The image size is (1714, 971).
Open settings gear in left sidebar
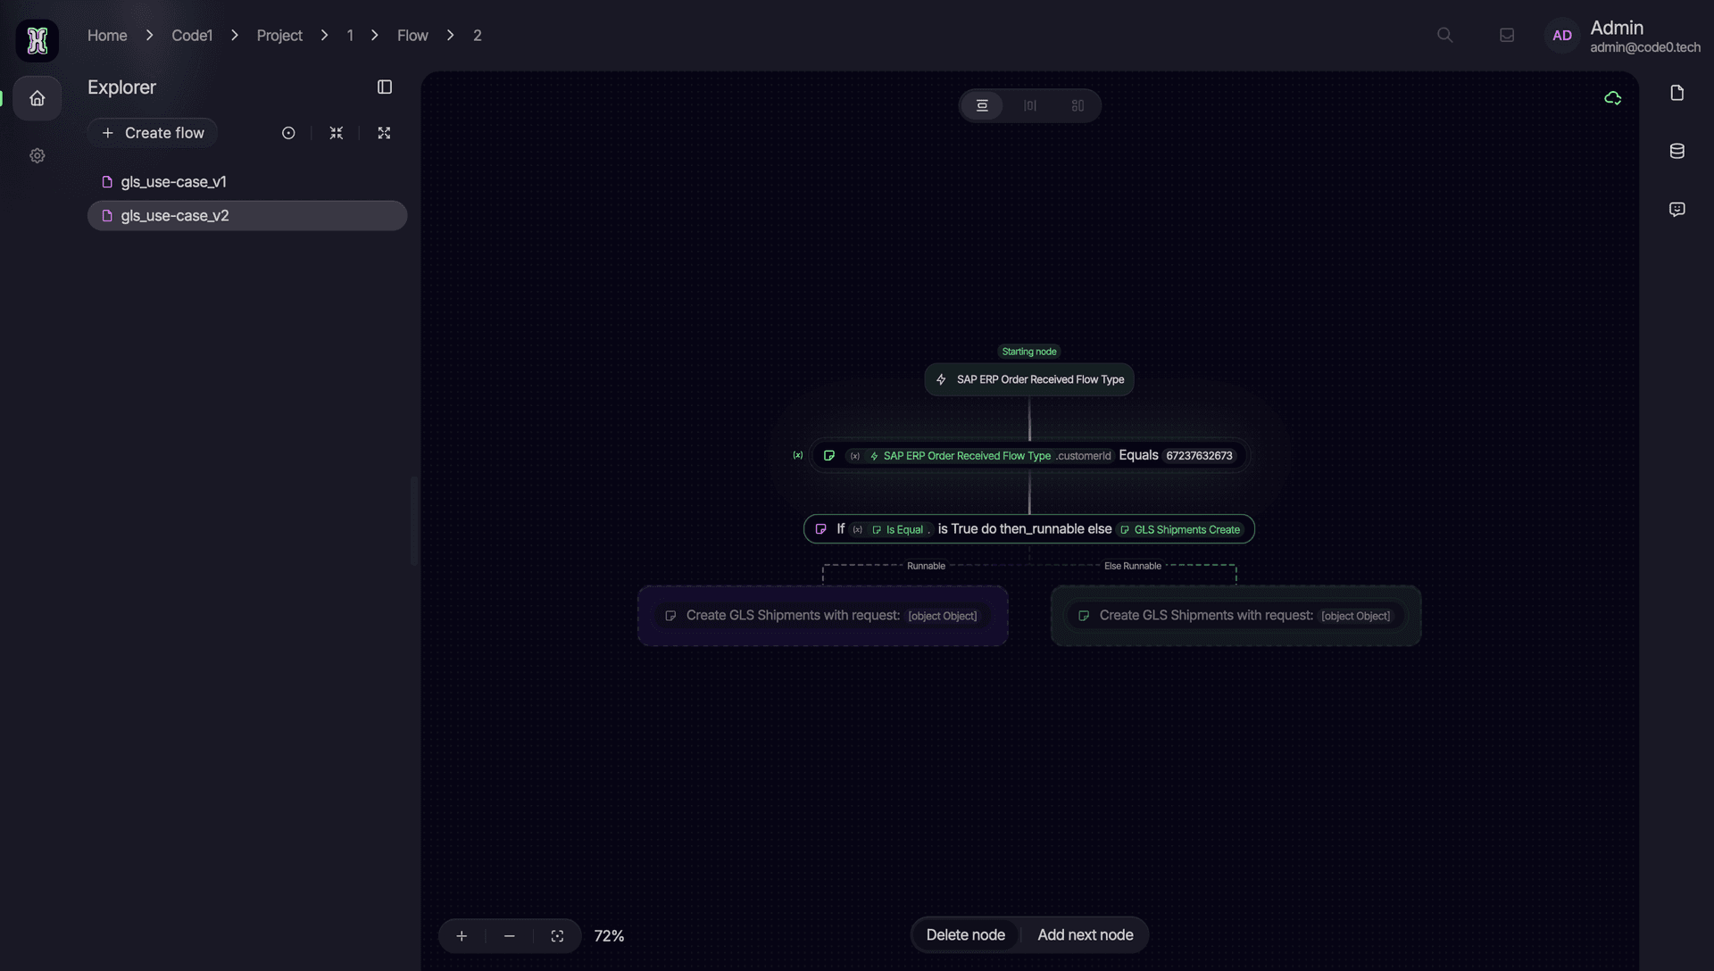pos(37,155)
